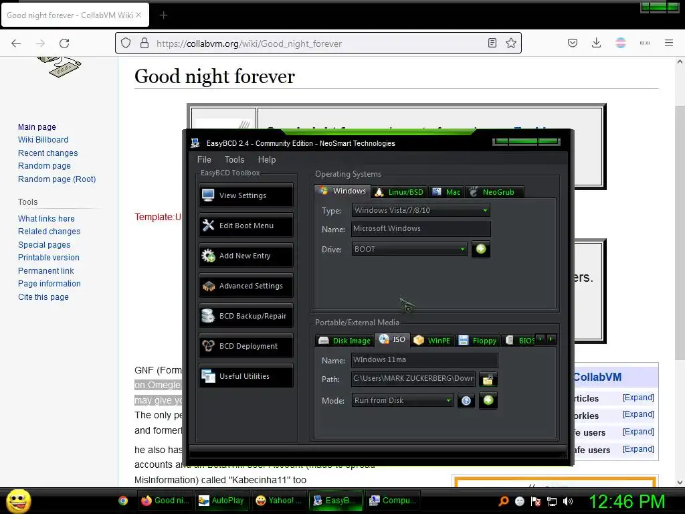Image resolution: width=685 pixels, height=514 pixels.
Task: Click green add button beside Mode
Action: coord(488,400)
